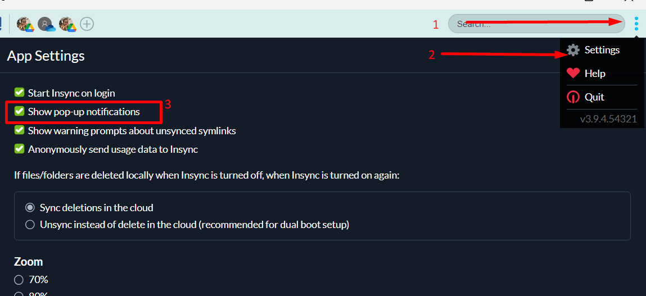Select Quit from the dropdown menu
The width and height of the screenshot is (646, 296).
pyautogui.click(x=594, y=97)
